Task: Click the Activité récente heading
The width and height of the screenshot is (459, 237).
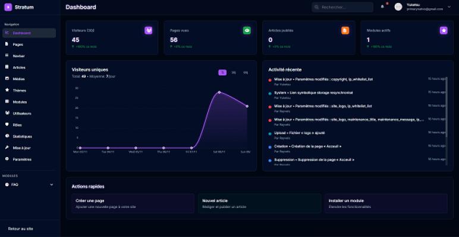Action: (x=285, y=70)
